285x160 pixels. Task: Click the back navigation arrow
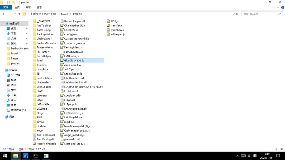(4, 14)
